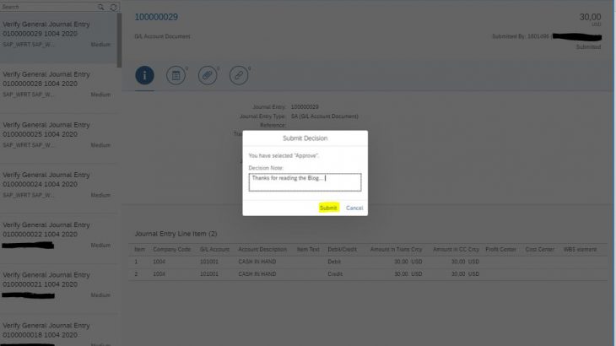The image size is (616, 346).
Task: Open the Attachments paperclip tab icon
Action: (208, 75)
